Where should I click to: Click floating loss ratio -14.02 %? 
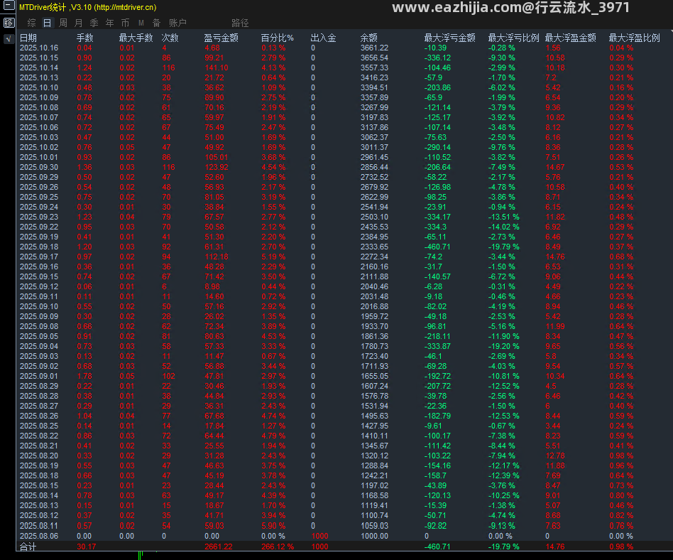tap(504, 227)
